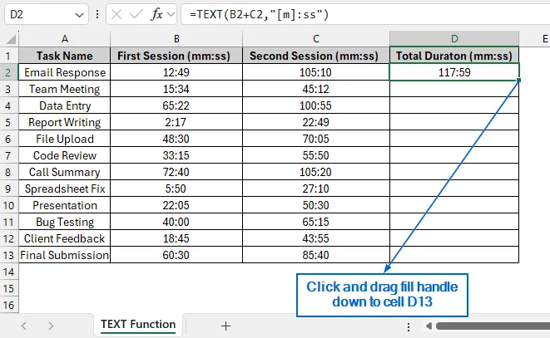Select the Task Name header cell

pyautogui.click(x=65, y=56)
